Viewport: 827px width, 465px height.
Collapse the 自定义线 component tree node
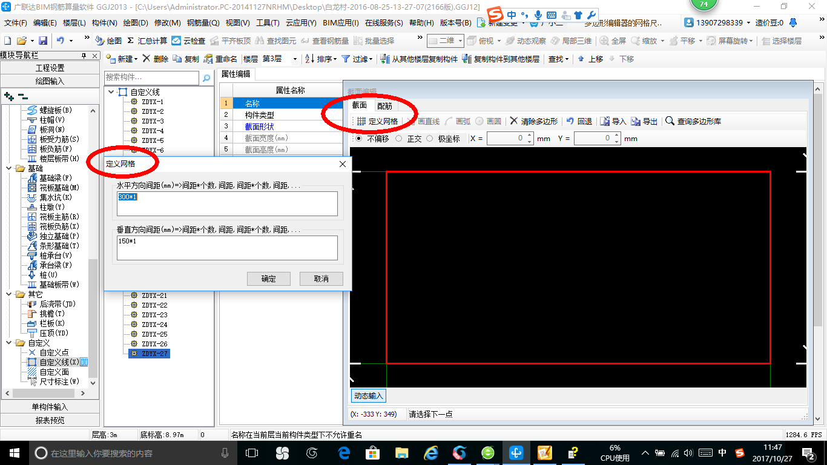(111, 92)
